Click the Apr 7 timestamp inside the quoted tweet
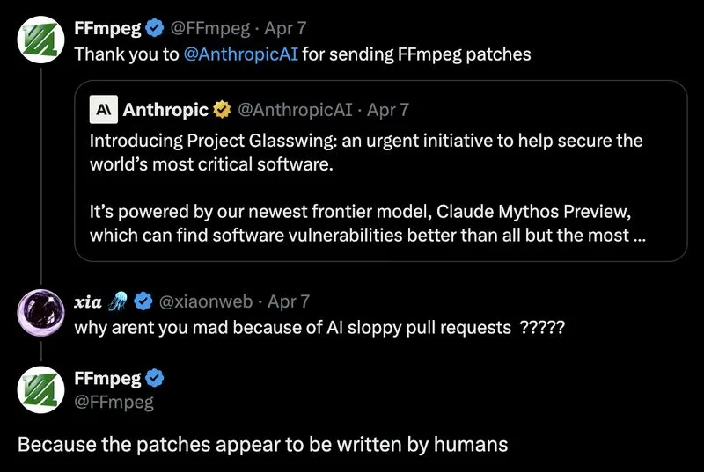 coord(387,110)
